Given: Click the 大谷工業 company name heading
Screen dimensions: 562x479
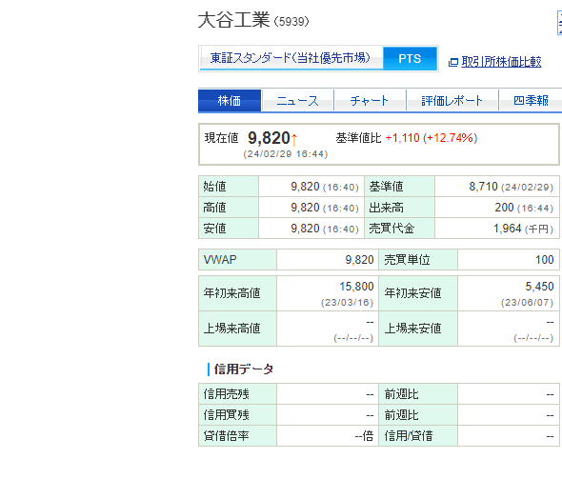Looking at the screenshot, I should pyautogui.click(x=233, y=20).
